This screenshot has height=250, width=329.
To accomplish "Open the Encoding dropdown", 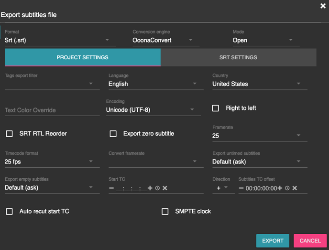I will pyautogui.click(x=150, y=110).
